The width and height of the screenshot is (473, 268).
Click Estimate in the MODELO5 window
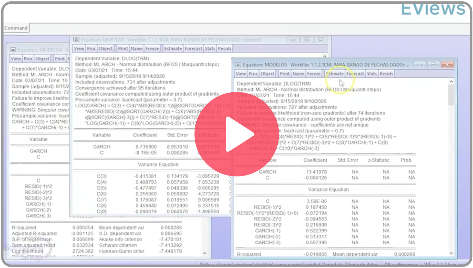(x=335, y=74)
